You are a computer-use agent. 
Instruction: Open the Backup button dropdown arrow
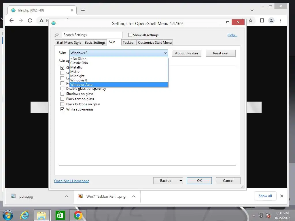coord(180,181)
